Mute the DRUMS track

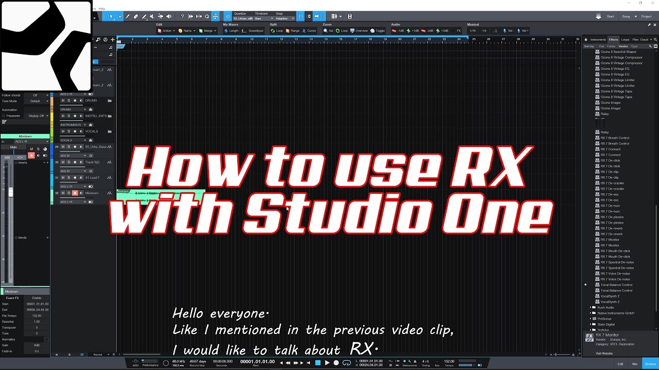[63, 101]
